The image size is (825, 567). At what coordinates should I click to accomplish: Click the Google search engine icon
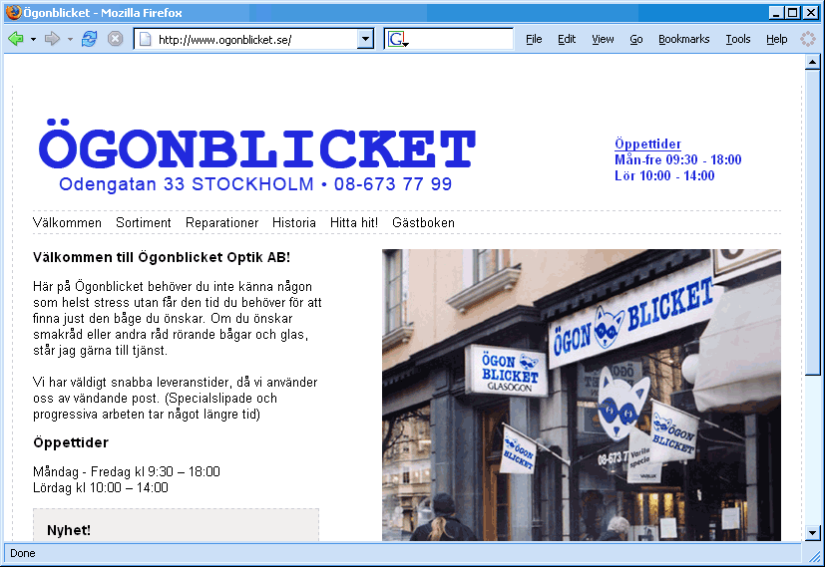pos(398,39)
